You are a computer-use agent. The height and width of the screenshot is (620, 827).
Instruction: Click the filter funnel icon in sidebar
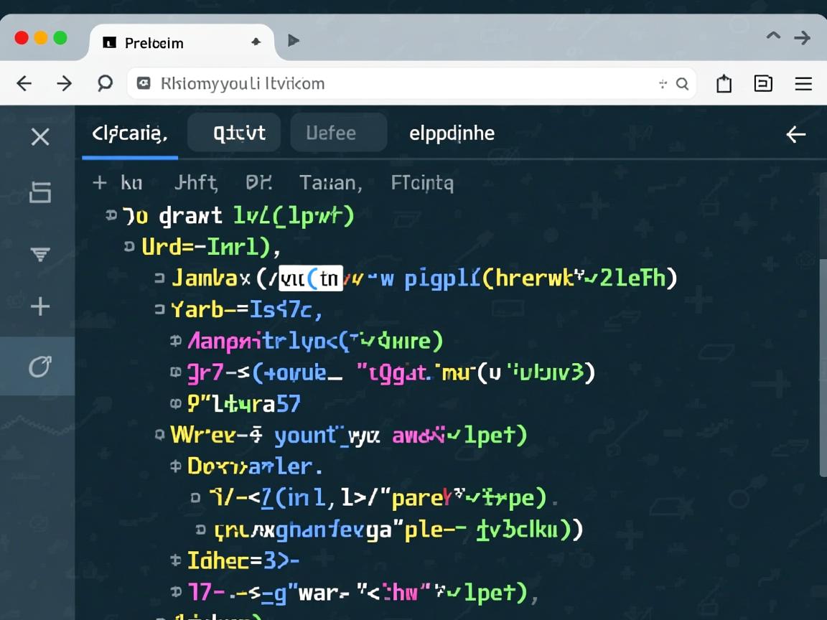point(40,255)
